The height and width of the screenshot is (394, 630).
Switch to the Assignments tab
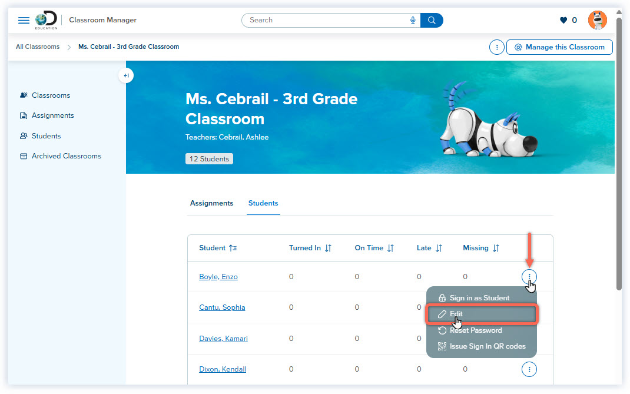(x=211, y=203)
